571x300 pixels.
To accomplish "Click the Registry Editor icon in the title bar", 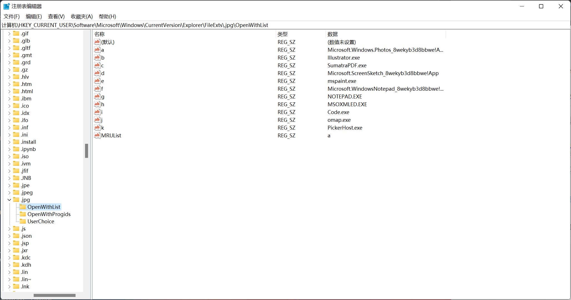I will (x=6, y=6).
